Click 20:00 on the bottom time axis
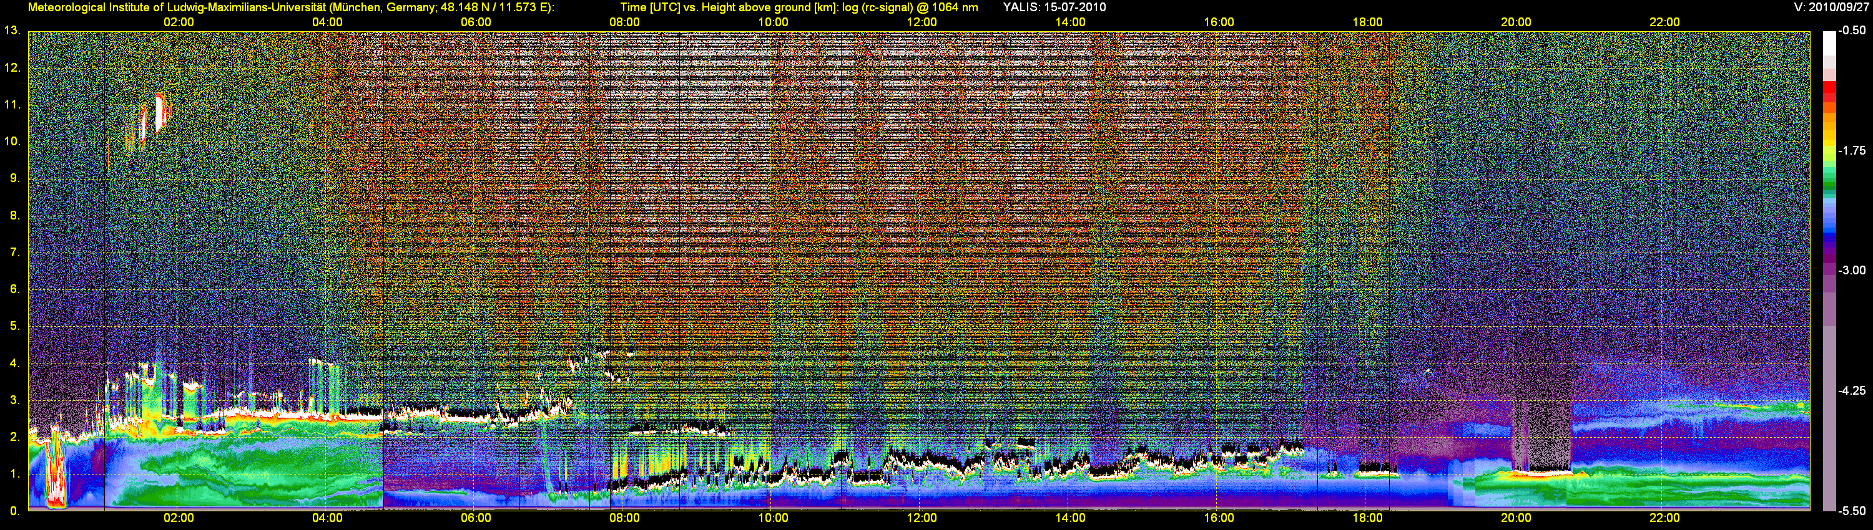Viewport: 1873px width, 530px height. [1516, 518]
